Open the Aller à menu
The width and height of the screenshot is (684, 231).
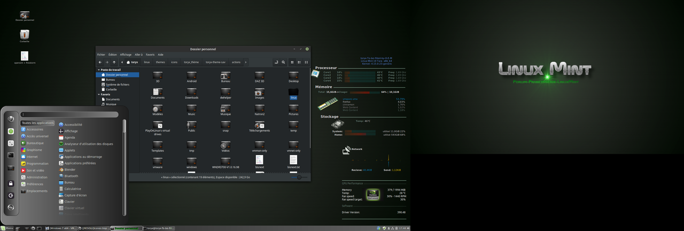(138, 55)
